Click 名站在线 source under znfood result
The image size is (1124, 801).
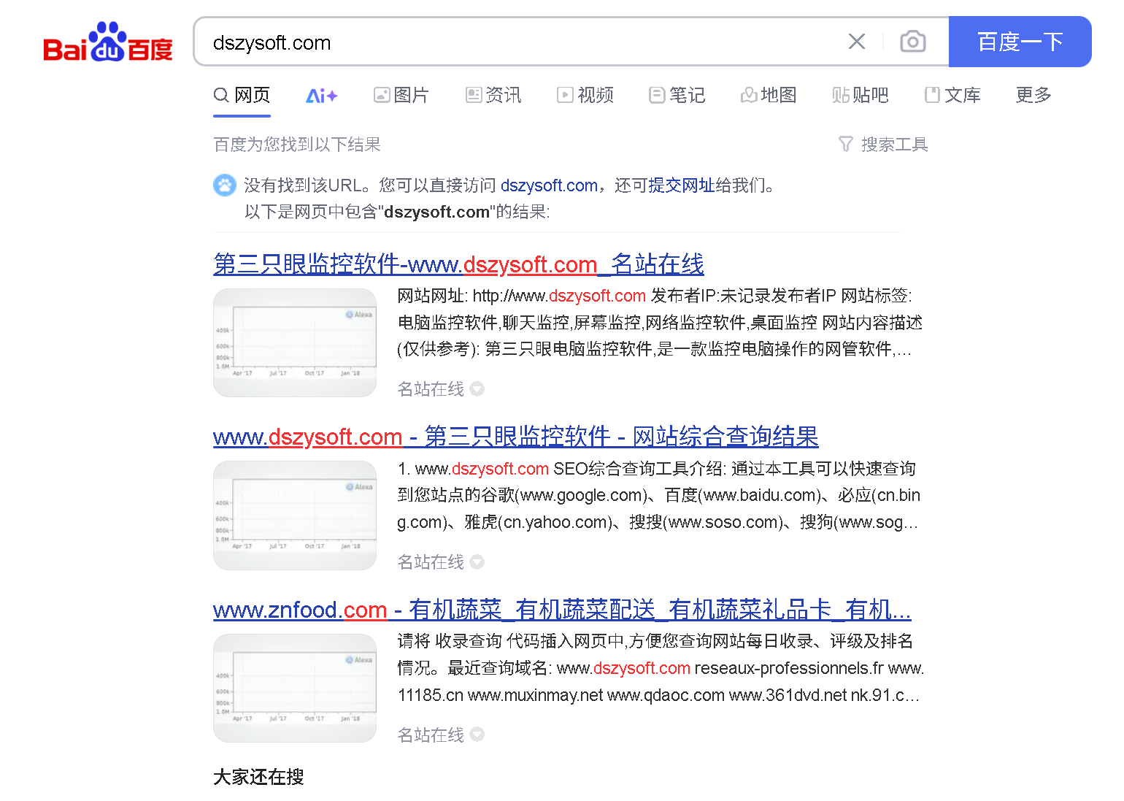(x=431, y=735)
